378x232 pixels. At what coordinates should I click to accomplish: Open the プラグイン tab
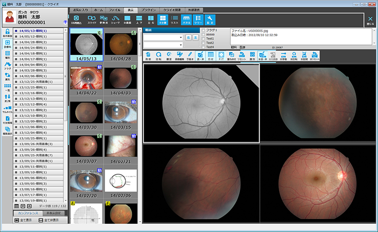149,10
